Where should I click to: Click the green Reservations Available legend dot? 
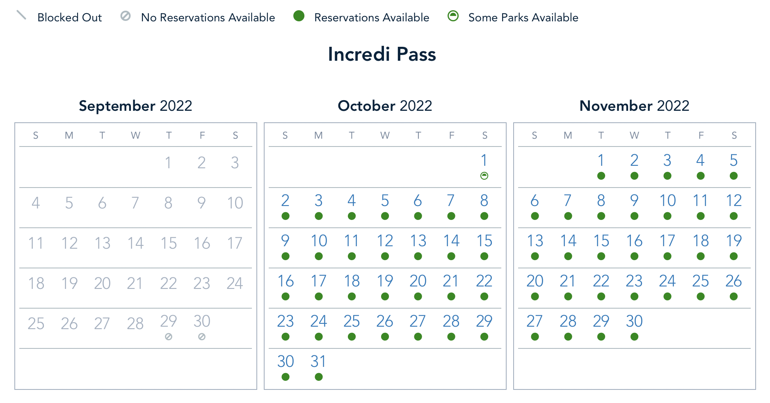point(299,16)
